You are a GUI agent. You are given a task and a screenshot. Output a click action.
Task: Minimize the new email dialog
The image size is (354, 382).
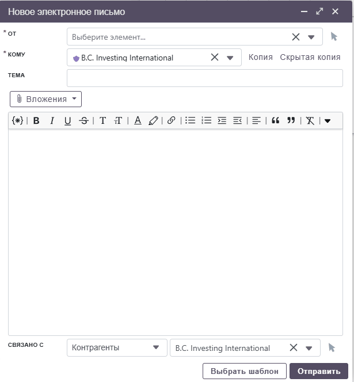point(304,12)
